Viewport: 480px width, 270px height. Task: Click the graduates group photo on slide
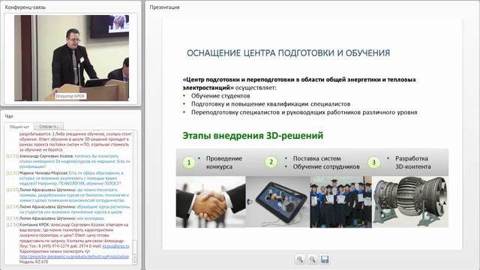point(341,202)
